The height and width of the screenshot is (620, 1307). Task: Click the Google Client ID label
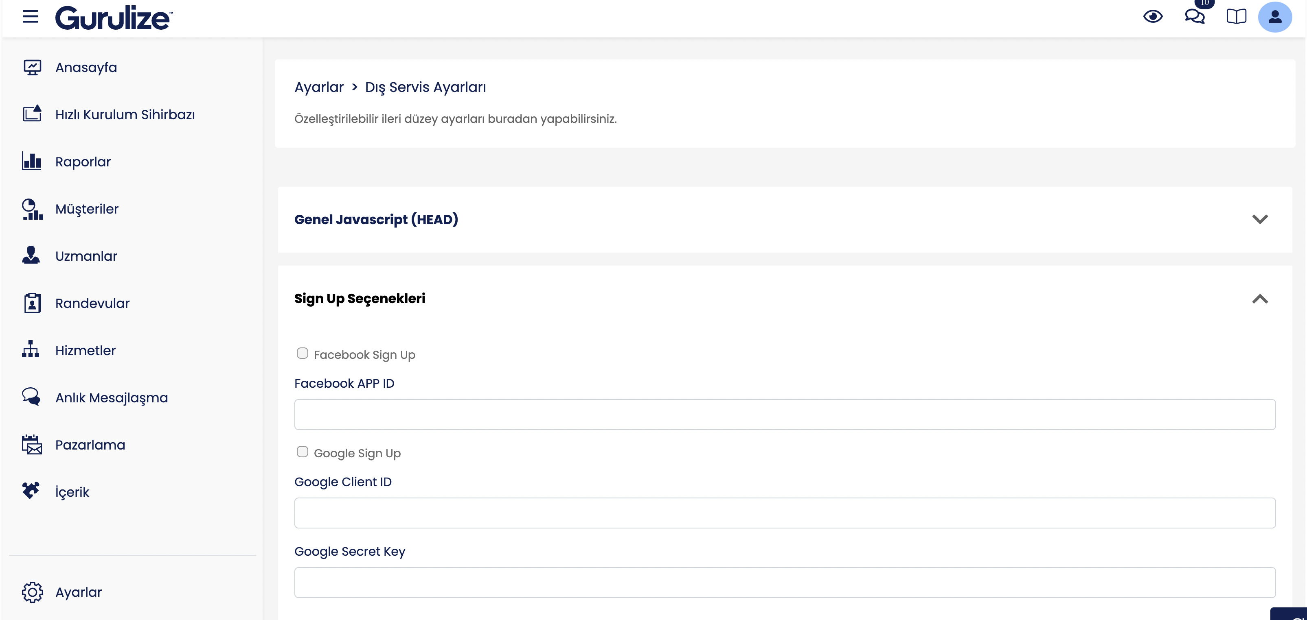[343, 482]
